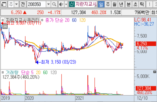This screenshot has width=157, height=102.
Task: Click the red 6,250 price axis tag
Action: coord(146,44)
